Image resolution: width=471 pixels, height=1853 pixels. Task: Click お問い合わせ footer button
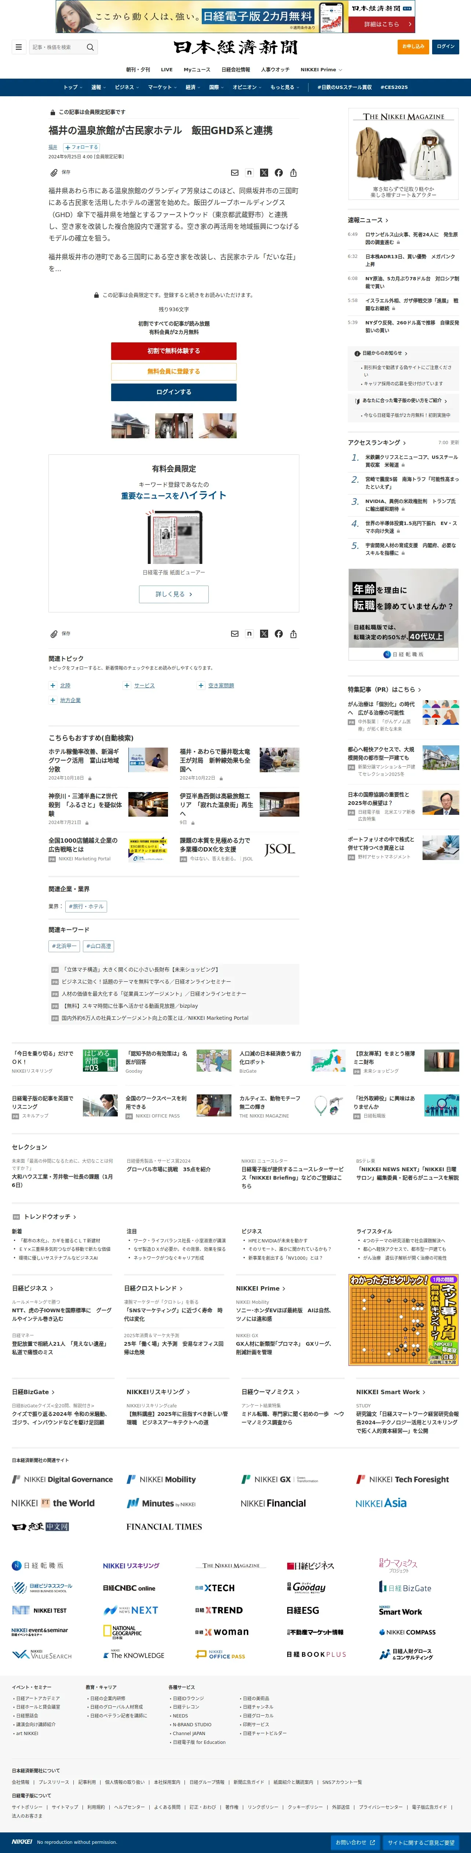[x=355, y=1842]
